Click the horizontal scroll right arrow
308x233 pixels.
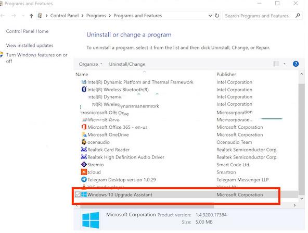(x=294, y=205)
